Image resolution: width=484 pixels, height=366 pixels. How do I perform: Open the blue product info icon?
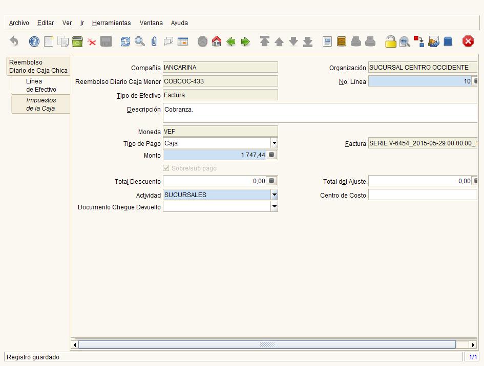448,41
